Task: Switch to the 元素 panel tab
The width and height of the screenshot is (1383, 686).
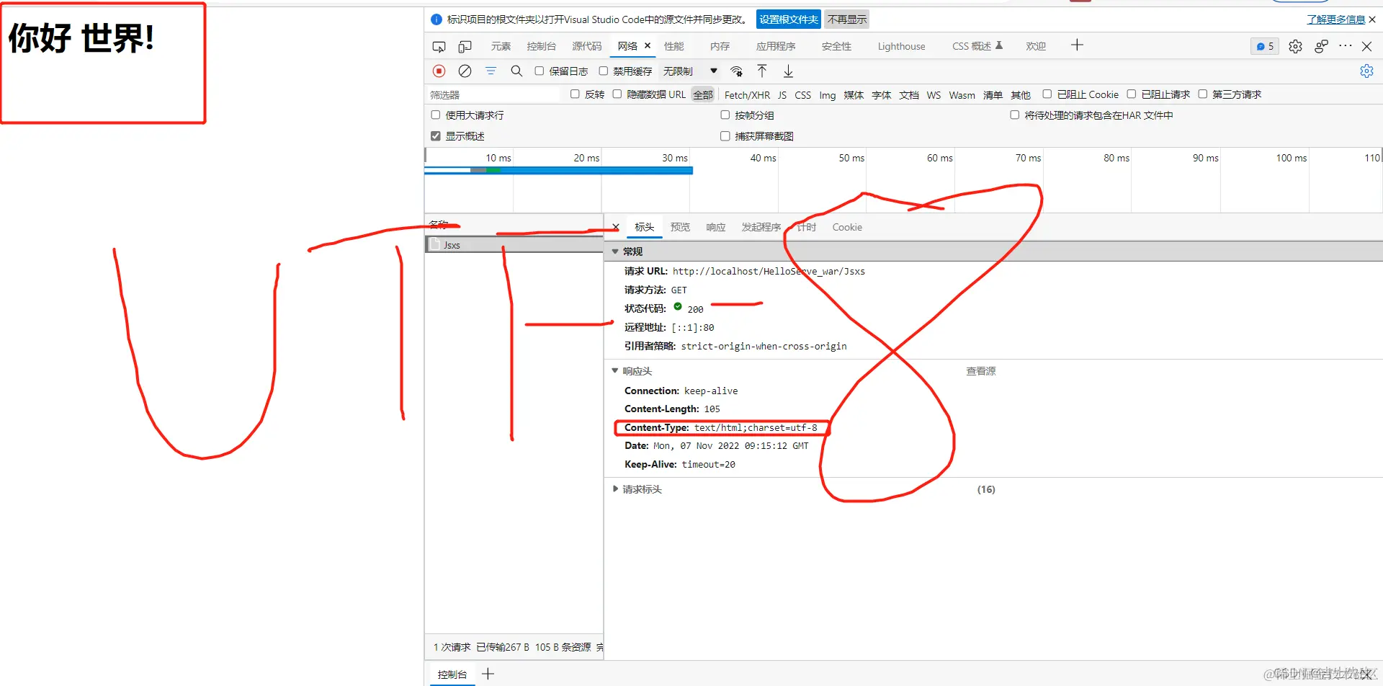Action: point(501,47)
